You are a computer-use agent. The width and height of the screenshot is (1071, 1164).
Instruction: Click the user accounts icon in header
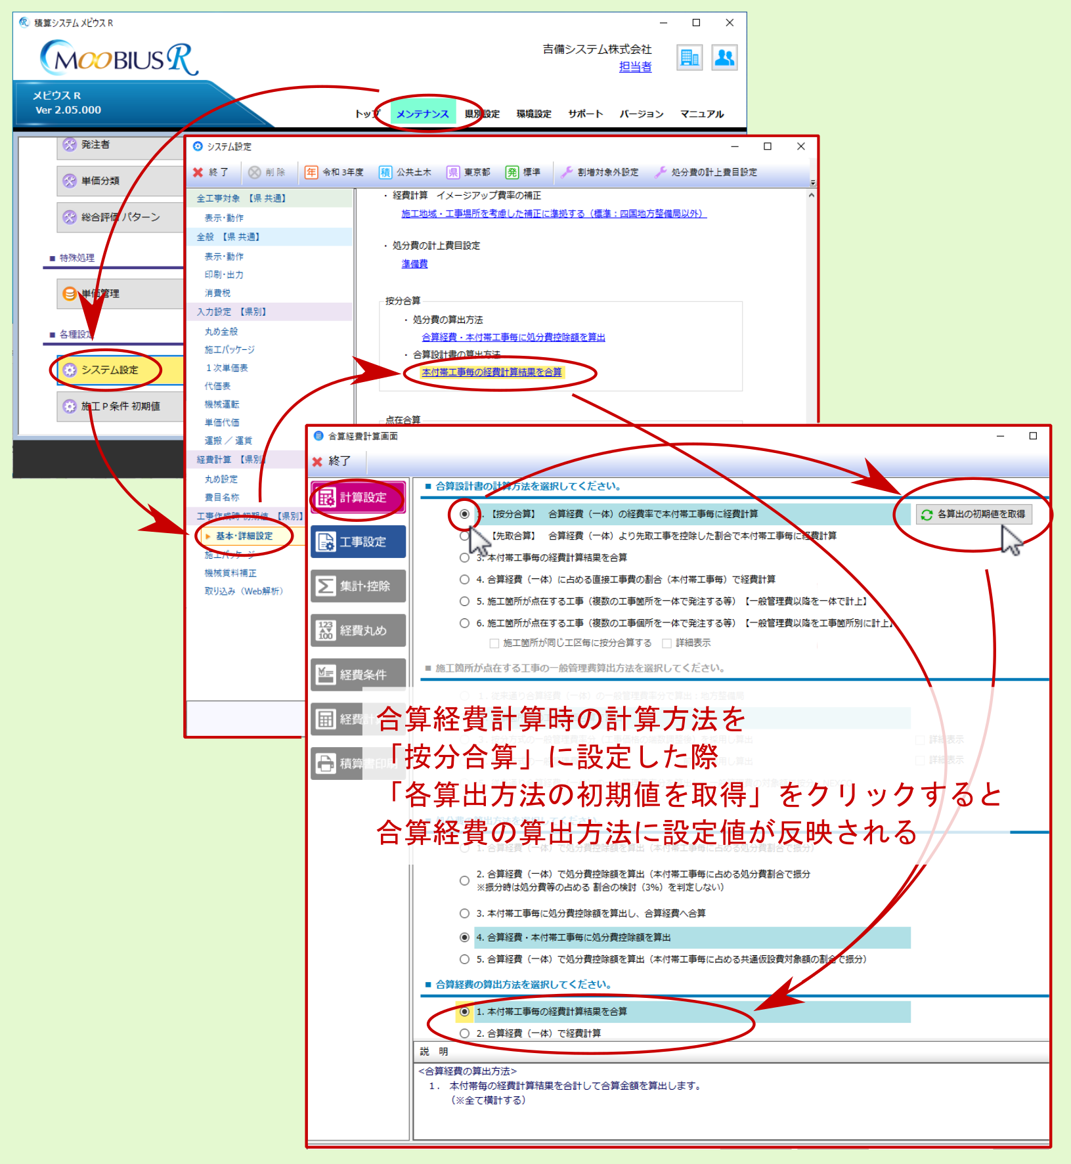[724, 58]
